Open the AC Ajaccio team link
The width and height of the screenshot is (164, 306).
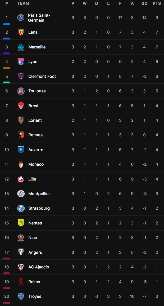tap(39, 267)
